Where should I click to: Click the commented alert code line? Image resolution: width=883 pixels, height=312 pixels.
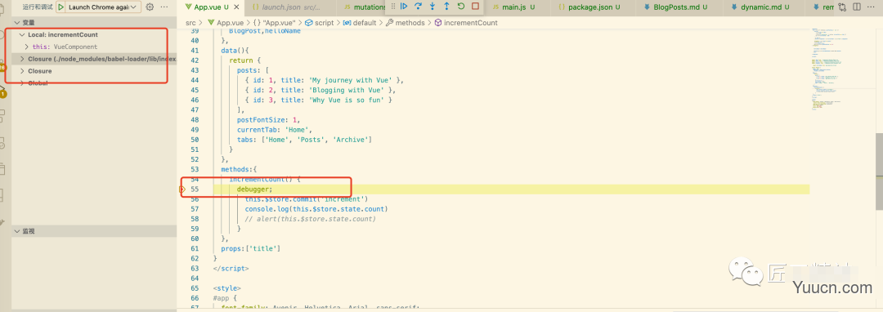(311, 219)
